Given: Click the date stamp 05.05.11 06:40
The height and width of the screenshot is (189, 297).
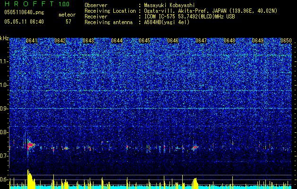Looking at the screenshot, I should [24, 22].
